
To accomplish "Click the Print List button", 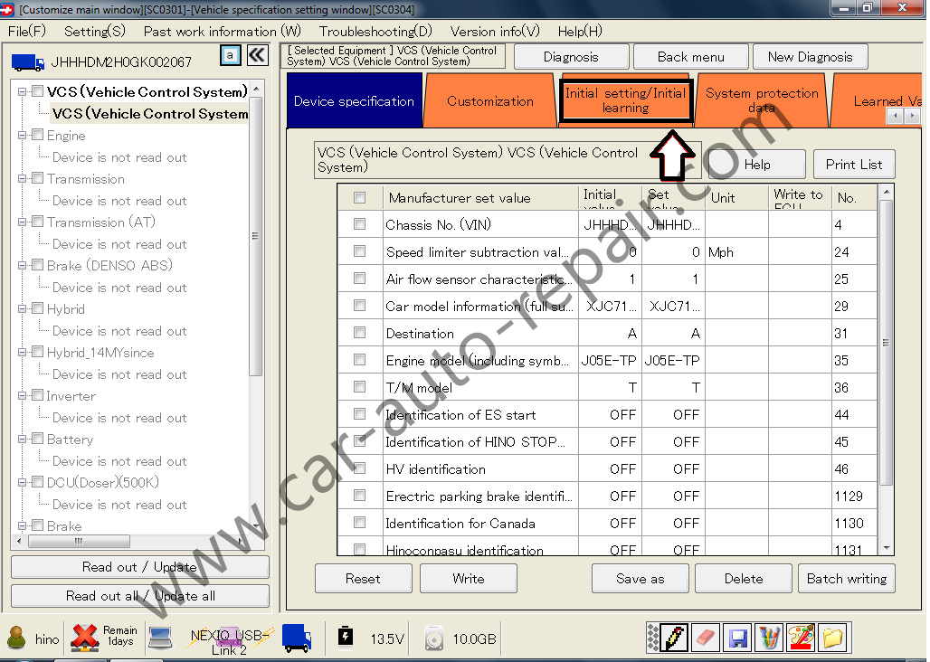I will tap(854, 165).
